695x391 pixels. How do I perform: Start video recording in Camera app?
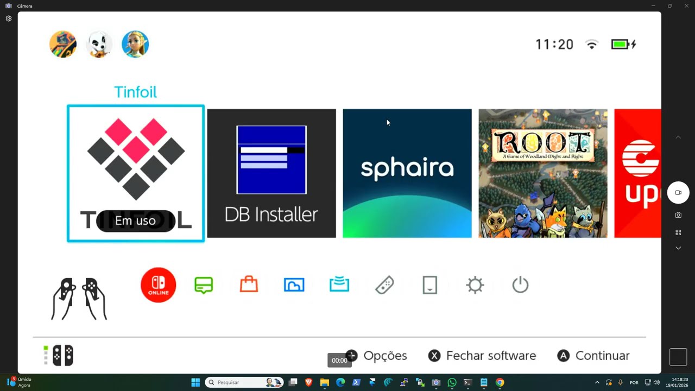[678, 193]
